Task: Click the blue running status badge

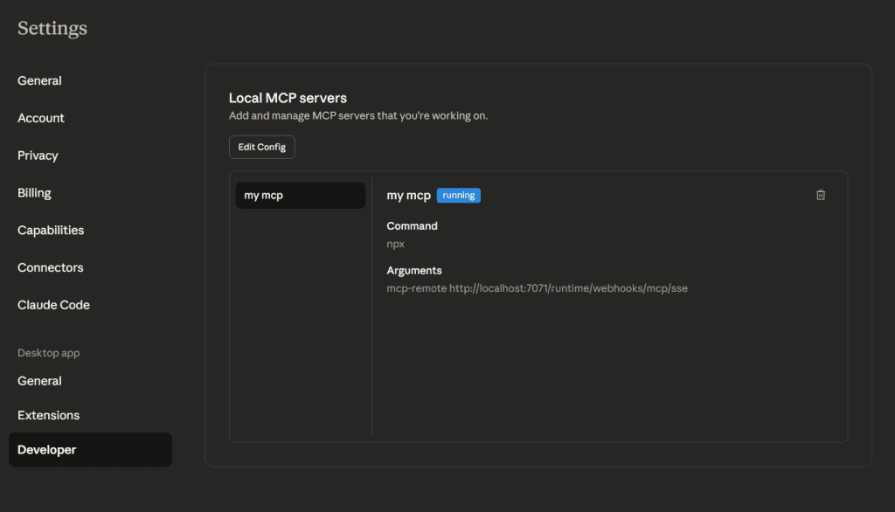Action: 458,196
